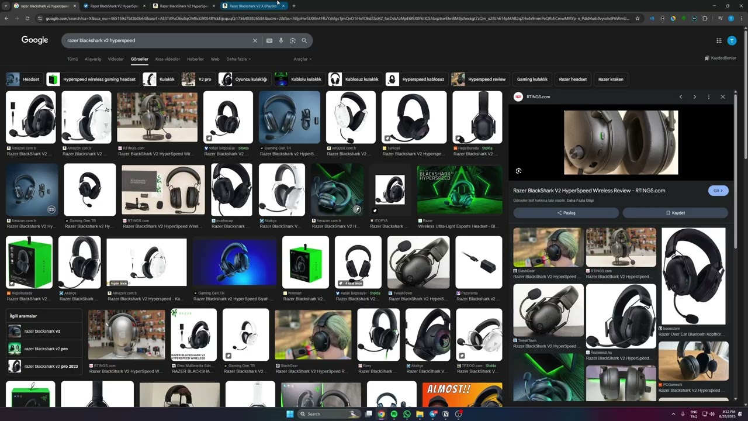Viewport: 748px width, 421px height.
Task: Click the browser address bar
Action: coord(337,18)
